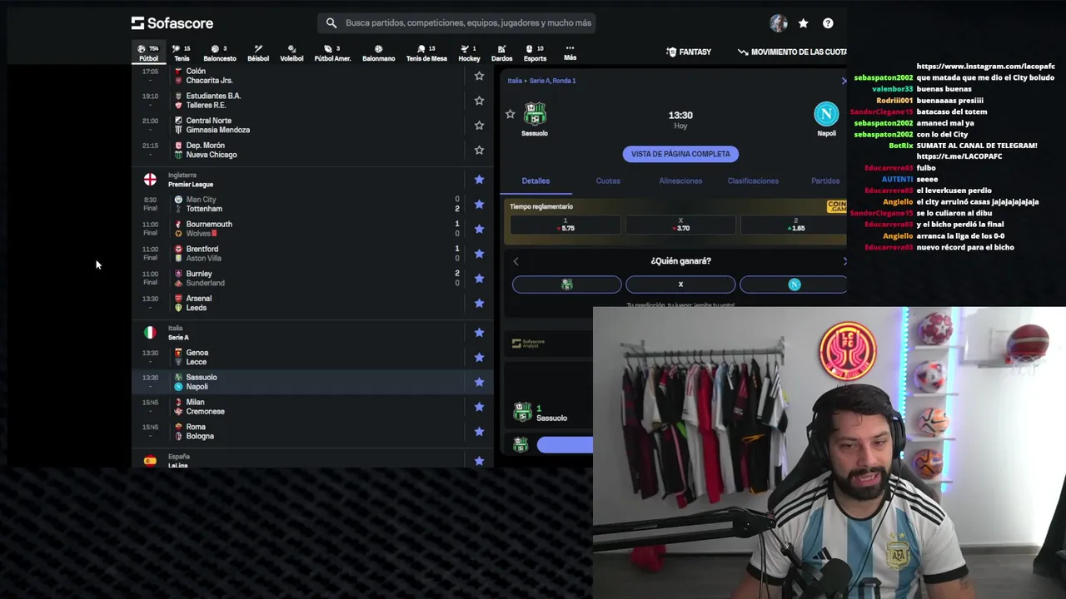This screenshot has height=599, width=1066.
Task: Expand the Más sports menu
Action: pos(570,53)
